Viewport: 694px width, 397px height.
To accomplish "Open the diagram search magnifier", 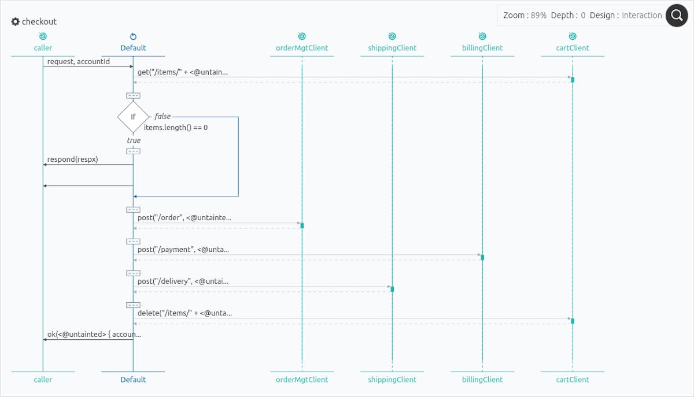I will click(x=677, y=16).
